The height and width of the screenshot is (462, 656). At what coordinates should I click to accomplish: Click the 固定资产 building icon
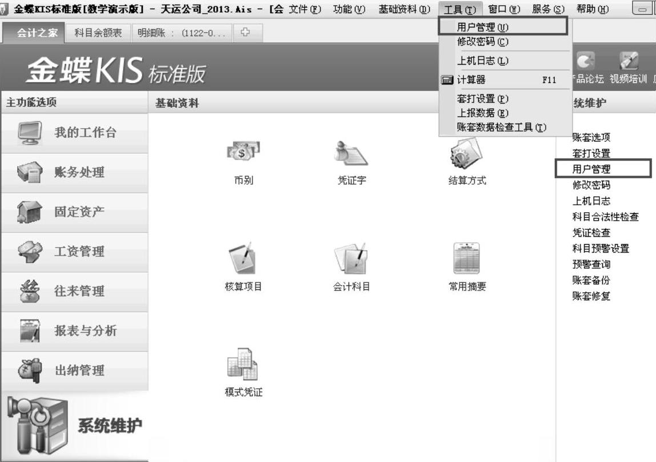click(x=30, y=212)
